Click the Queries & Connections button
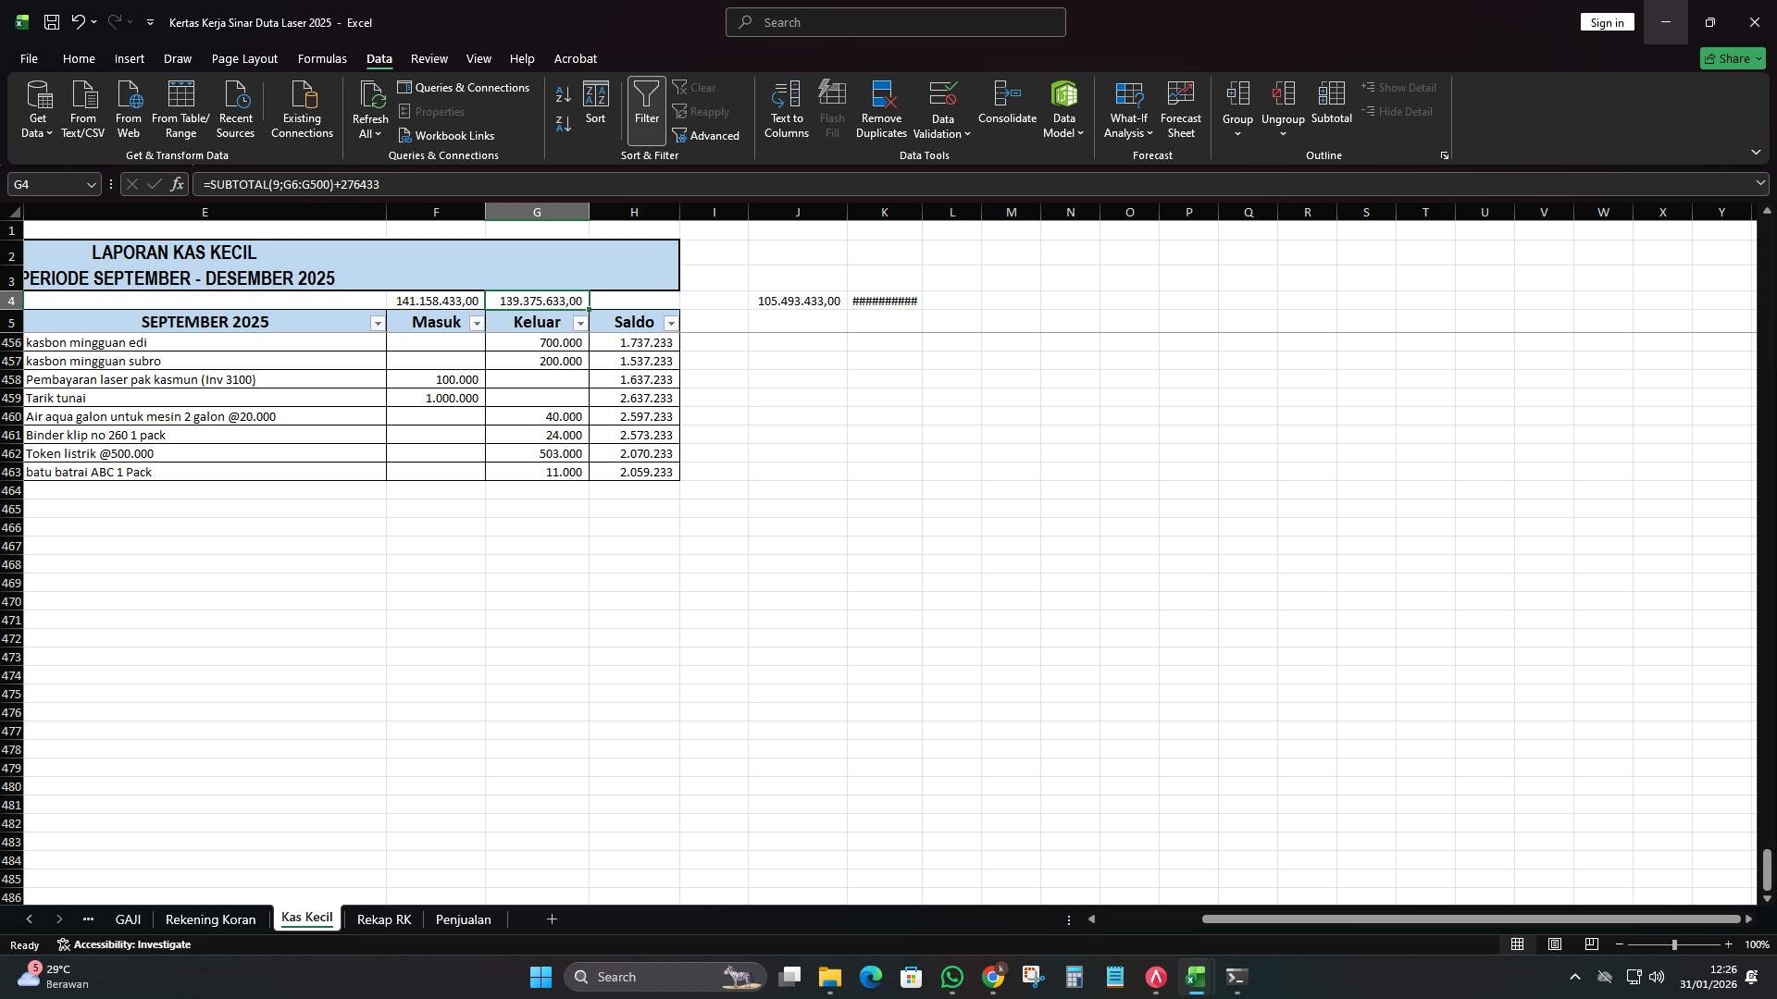The image size is (1777, 999). (465, 87)
